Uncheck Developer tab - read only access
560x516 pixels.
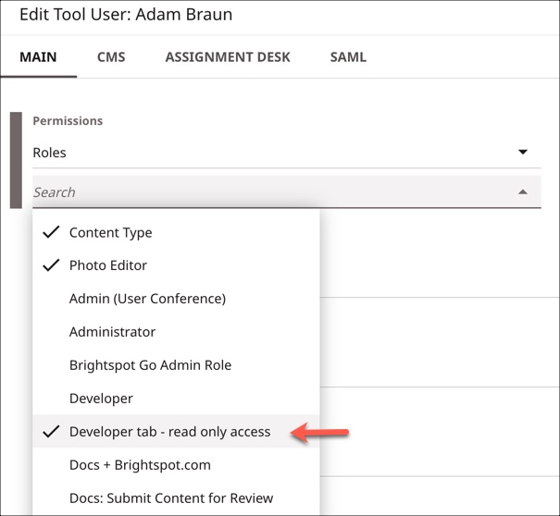click(x=176, y=432)
